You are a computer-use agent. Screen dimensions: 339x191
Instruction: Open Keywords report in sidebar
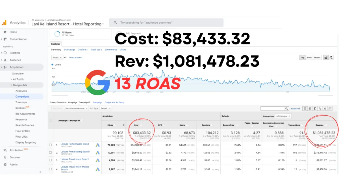point(21,119)
